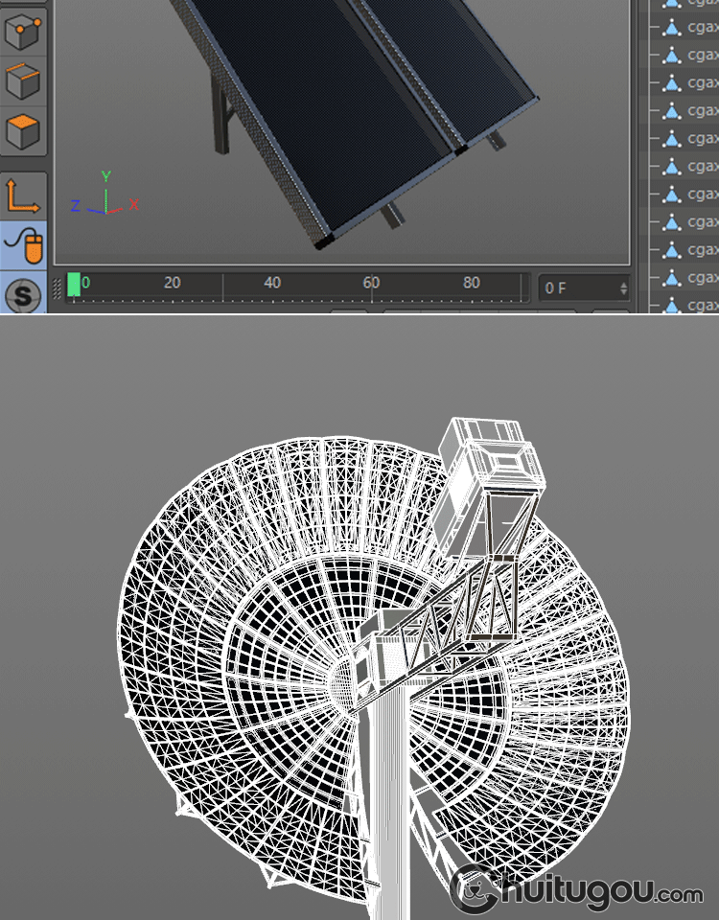
Task: Select the topmost visible cgax object row
Action: click(x=692, y=4)
